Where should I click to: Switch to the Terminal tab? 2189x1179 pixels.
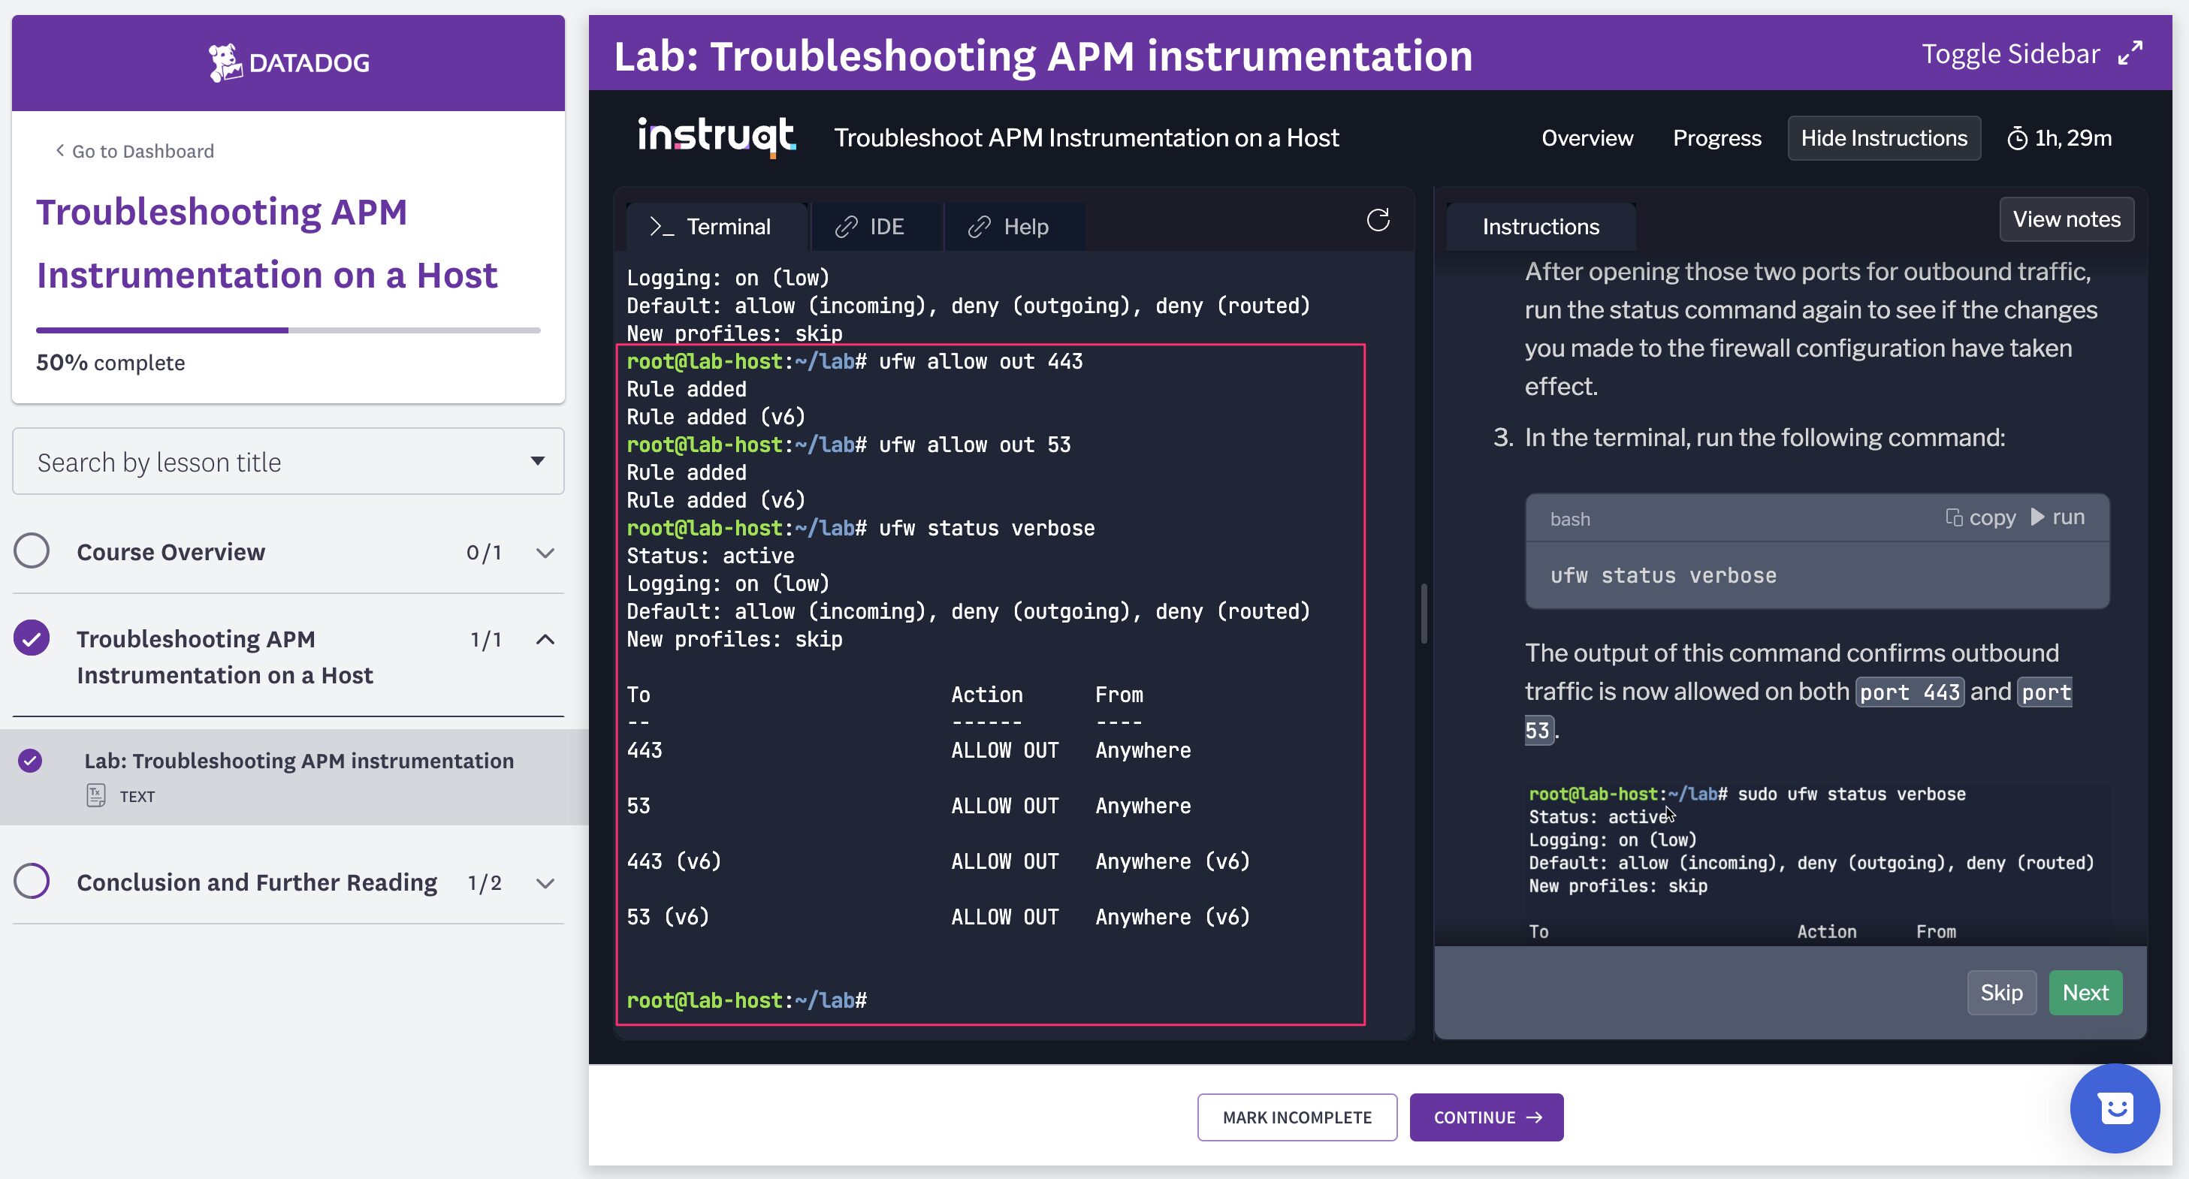(717, 227)
